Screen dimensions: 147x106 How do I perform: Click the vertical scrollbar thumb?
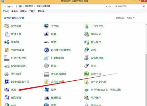point(146,80)
